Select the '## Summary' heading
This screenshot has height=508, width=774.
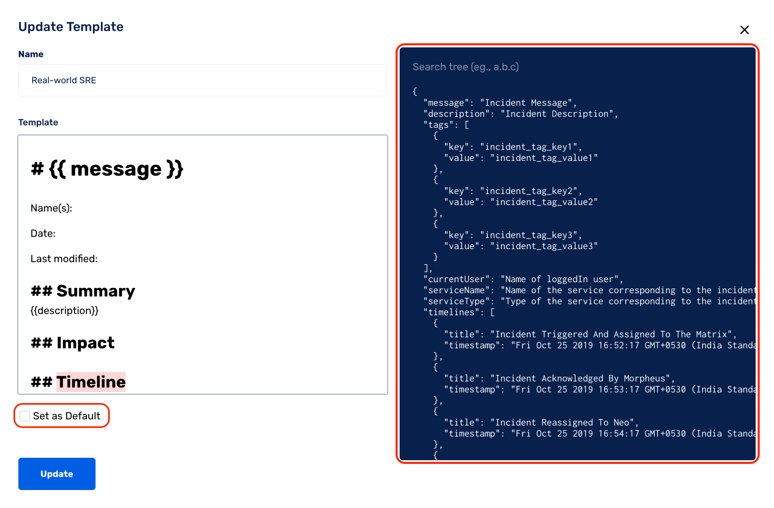tap(83, 291)
